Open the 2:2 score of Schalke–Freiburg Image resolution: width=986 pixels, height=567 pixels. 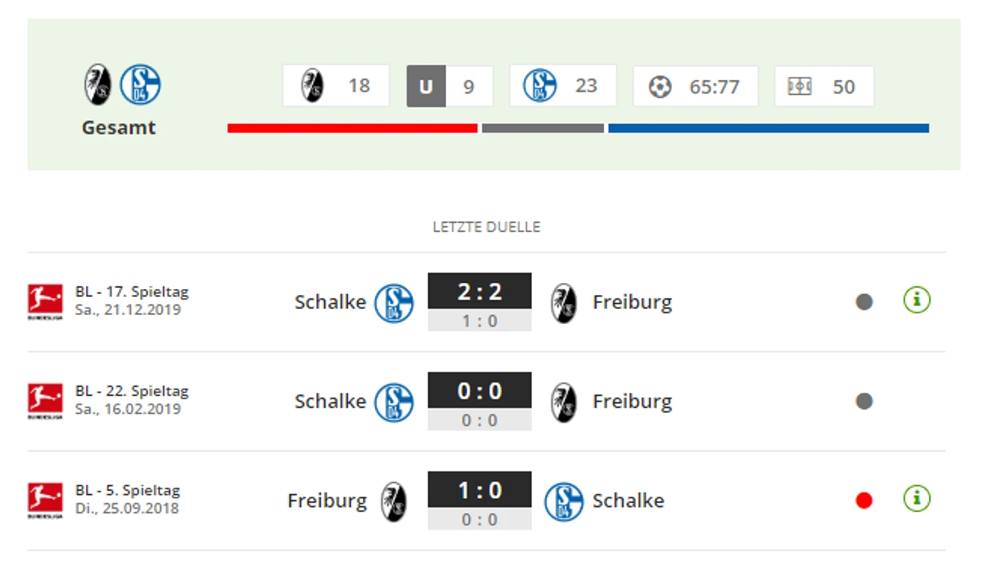[479, 292]
